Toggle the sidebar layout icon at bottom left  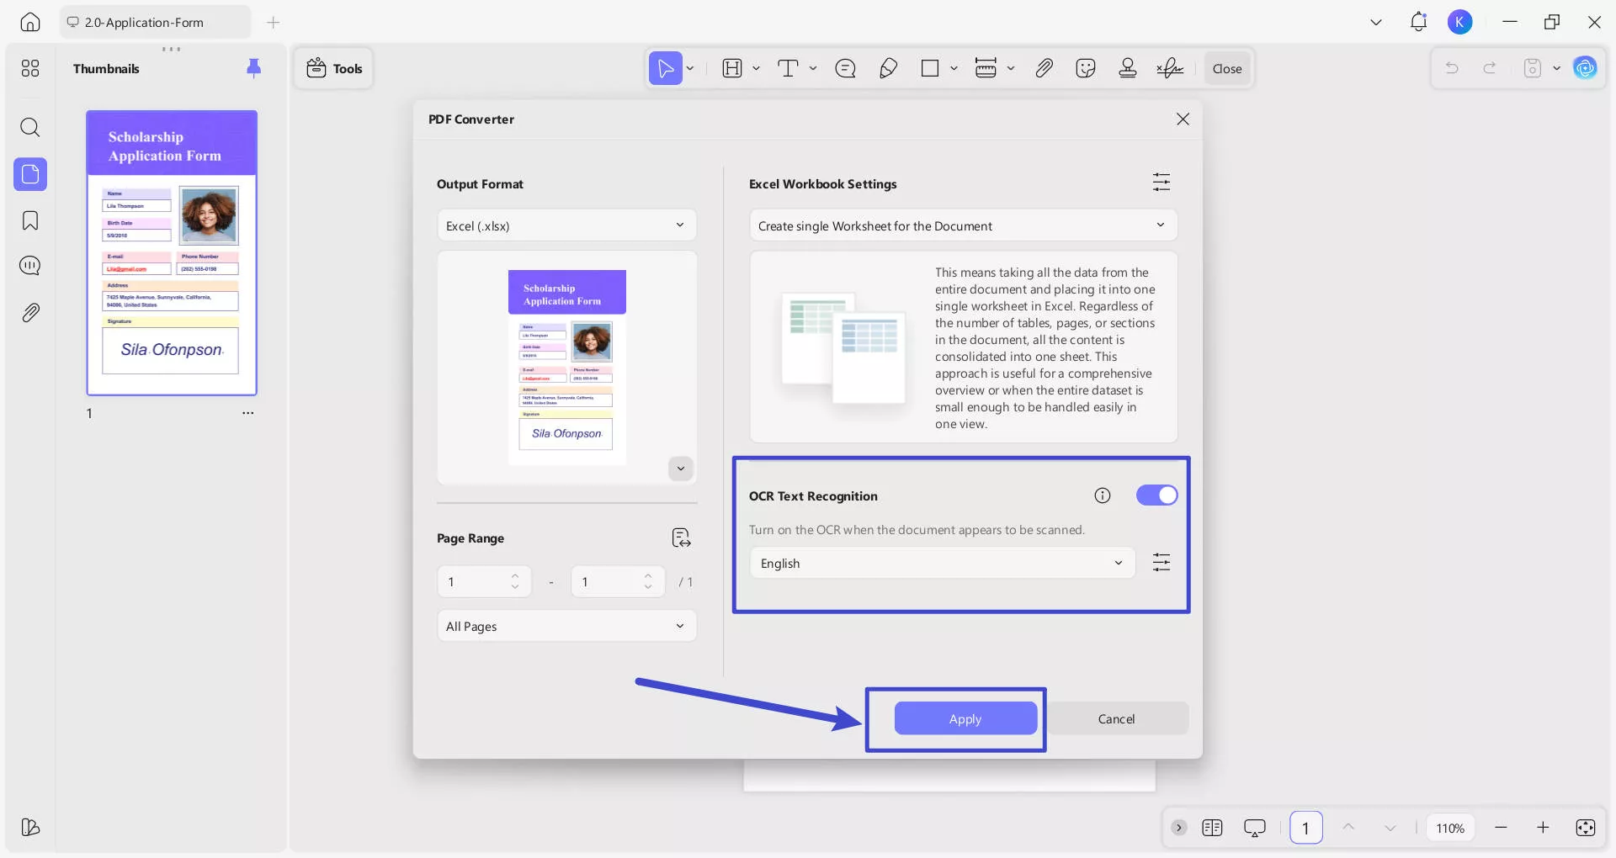click(x=30, y=828)
